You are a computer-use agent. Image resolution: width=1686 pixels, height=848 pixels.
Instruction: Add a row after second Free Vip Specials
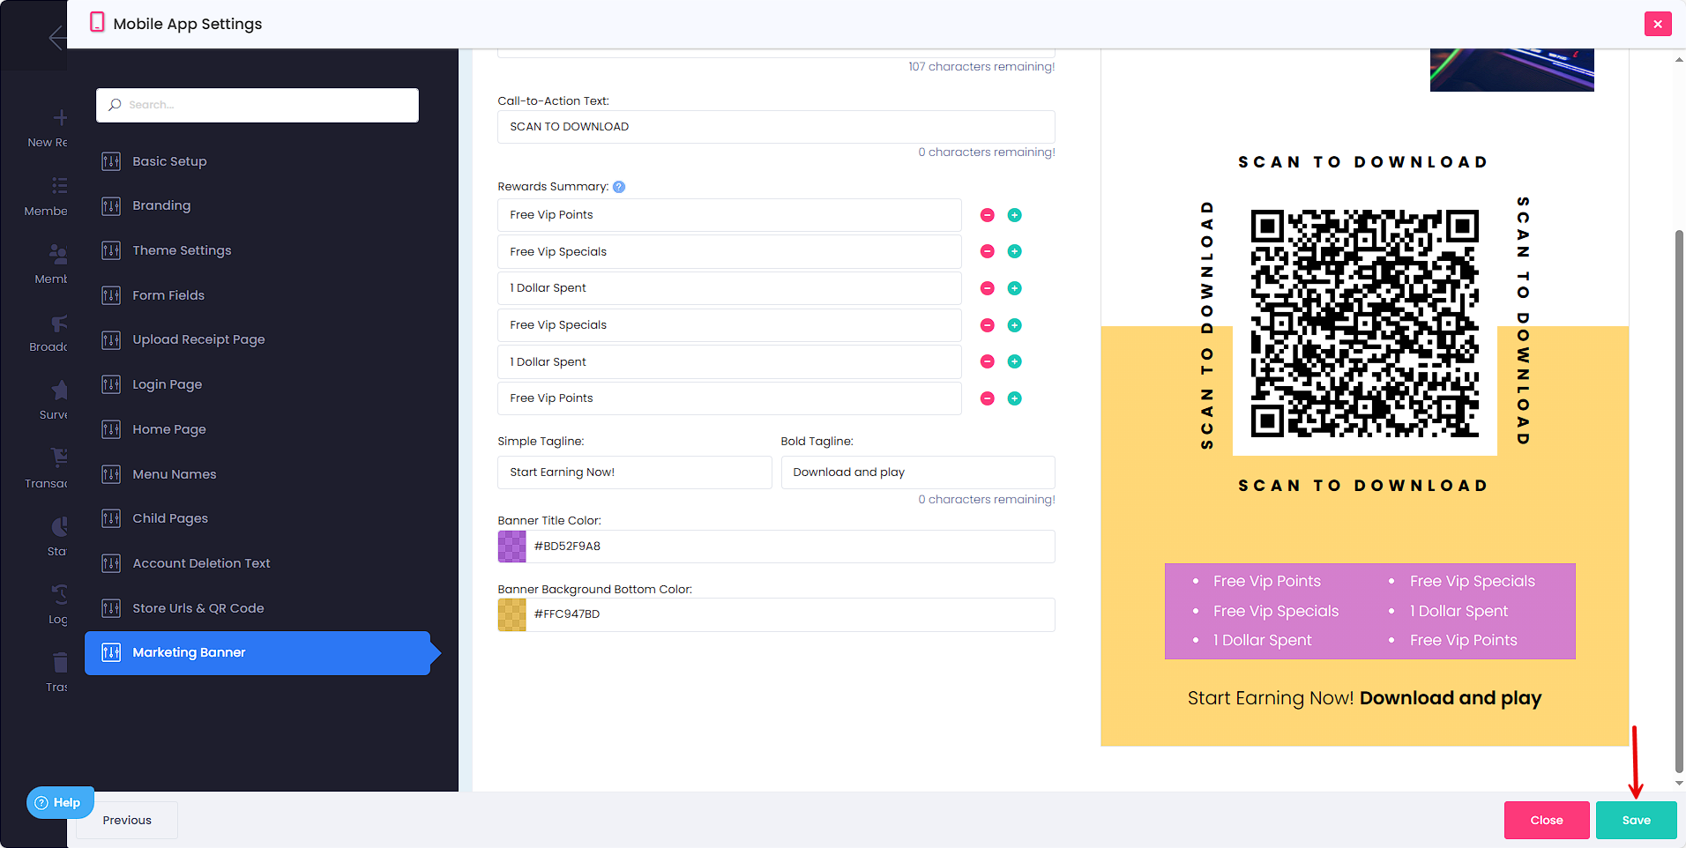1015,325
